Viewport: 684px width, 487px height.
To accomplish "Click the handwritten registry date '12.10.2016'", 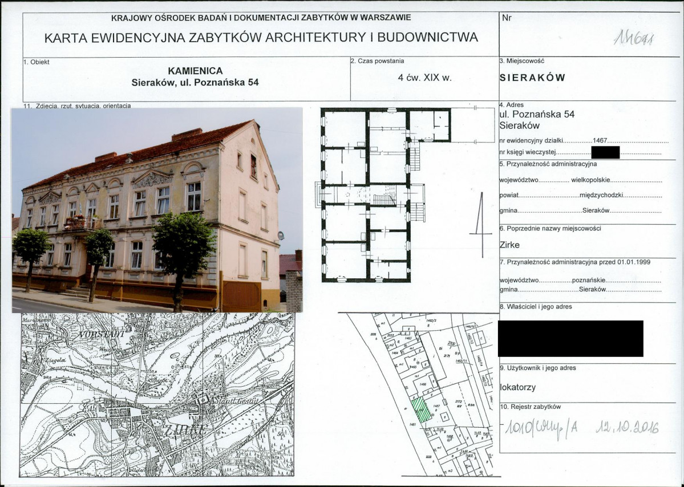I will tap(627, 427).
